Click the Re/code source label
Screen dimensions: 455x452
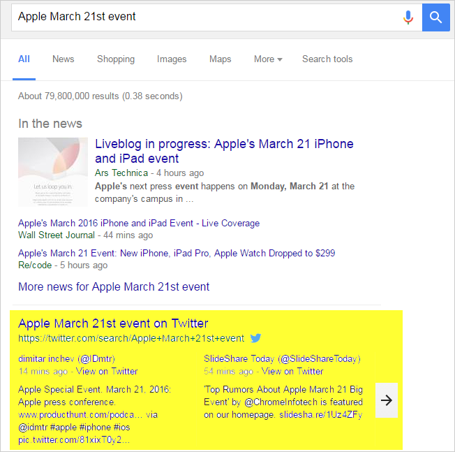tap(35, 265)
